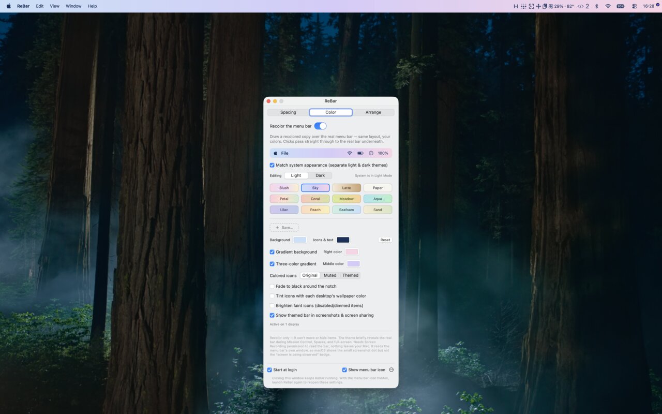Set colored icons to Themed
Viewport: 662px width, 414px height.
[x=350, y=275]
